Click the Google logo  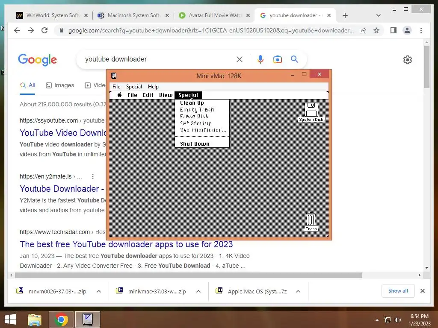coord(38,60)
